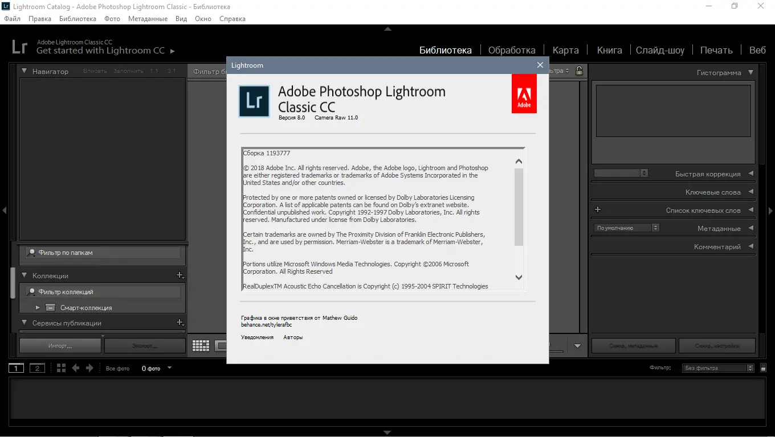
Task: Collapse the Коллекции panel
Action: coord(25,275)
